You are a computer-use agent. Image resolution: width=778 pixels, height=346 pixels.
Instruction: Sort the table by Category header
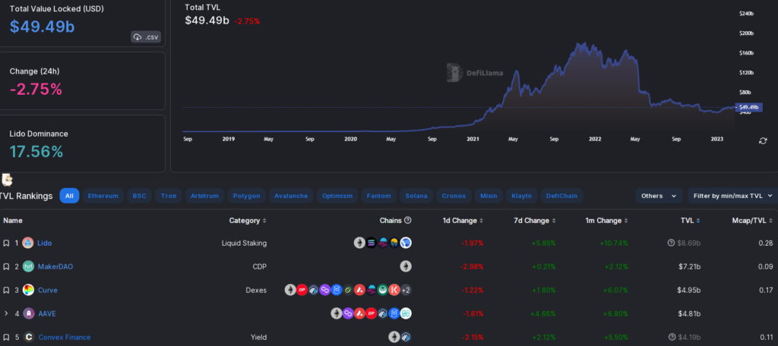click(x=248, y=221)
